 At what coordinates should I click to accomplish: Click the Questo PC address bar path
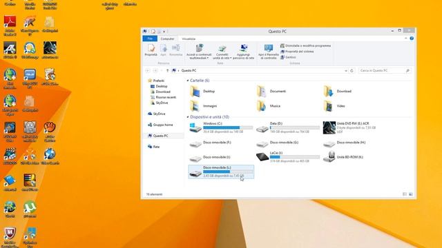(189, 70)
